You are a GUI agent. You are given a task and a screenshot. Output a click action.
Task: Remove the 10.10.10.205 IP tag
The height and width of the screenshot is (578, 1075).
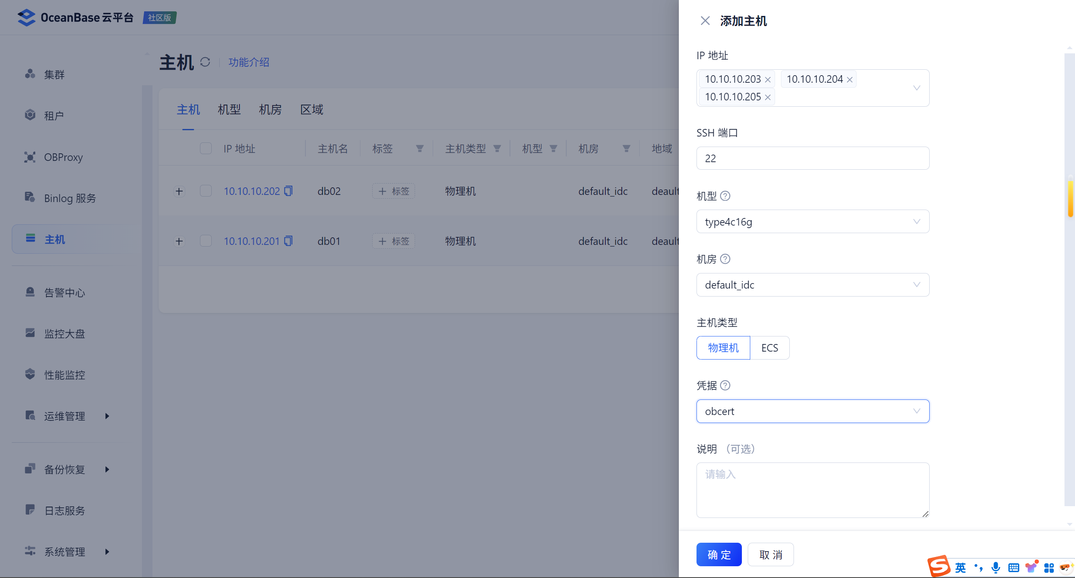767,97
